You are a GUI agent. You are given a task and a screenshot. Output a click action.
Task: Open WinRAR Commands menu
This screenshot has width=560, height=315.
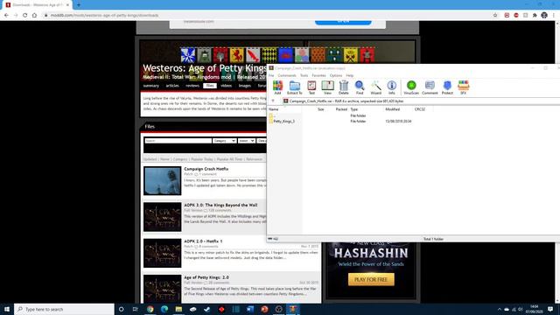(287, 76)
